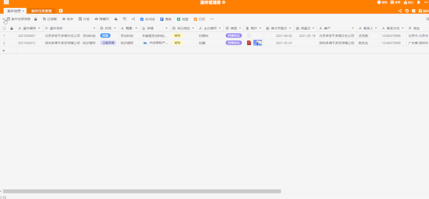429x199 pixels.
Task: Click the search magnifier icon
Action: (x=428, y=19)
